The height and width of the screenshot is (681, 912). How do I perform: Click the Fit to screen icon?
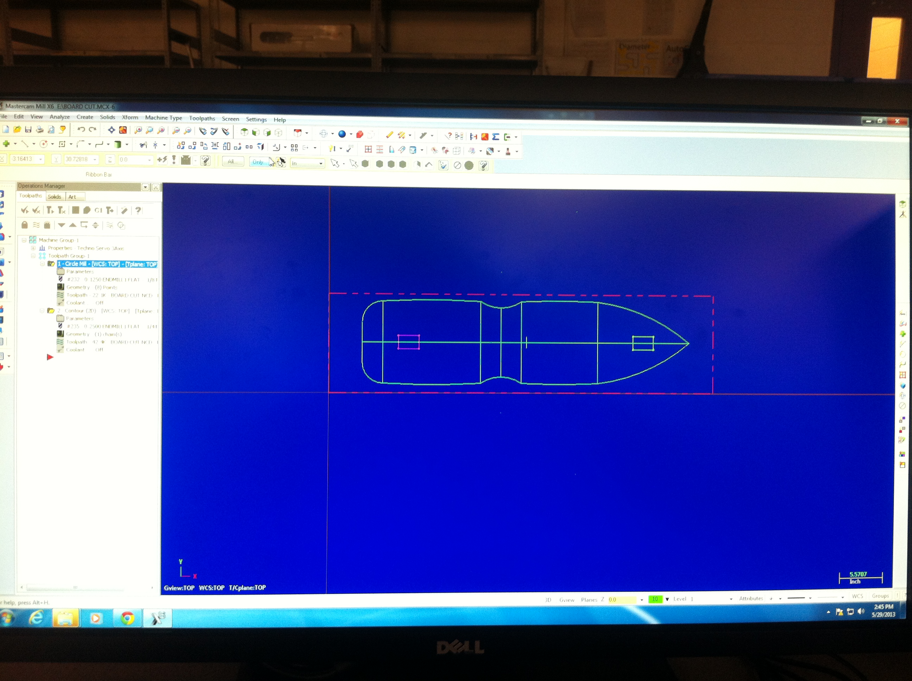[111, 130]
